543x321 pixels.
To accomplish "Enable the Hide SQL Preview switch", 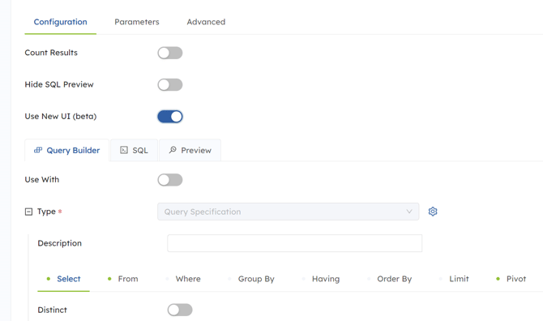I will [x=170, y=85].
